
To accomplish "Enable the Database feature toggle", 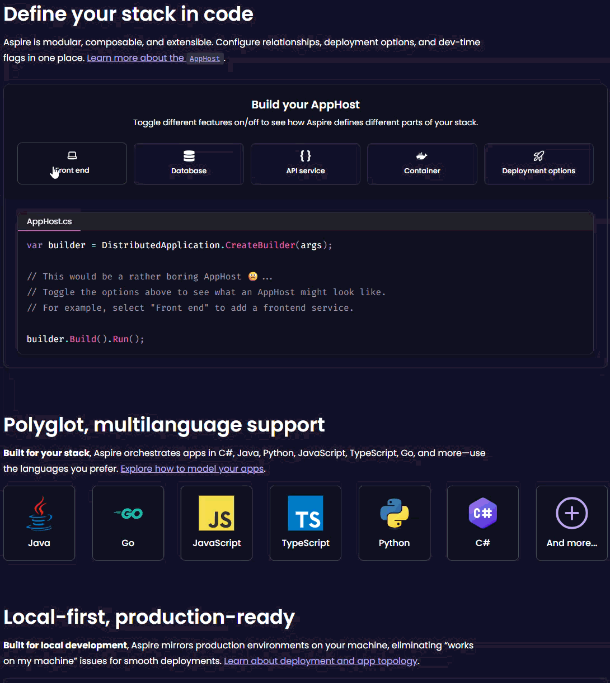I will (189, 164).
